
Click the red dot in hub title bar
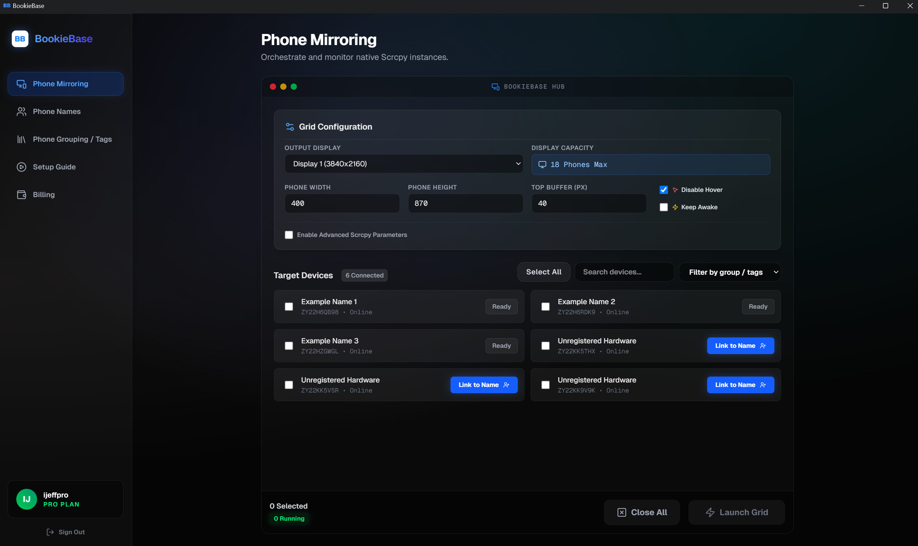point(273,87)
